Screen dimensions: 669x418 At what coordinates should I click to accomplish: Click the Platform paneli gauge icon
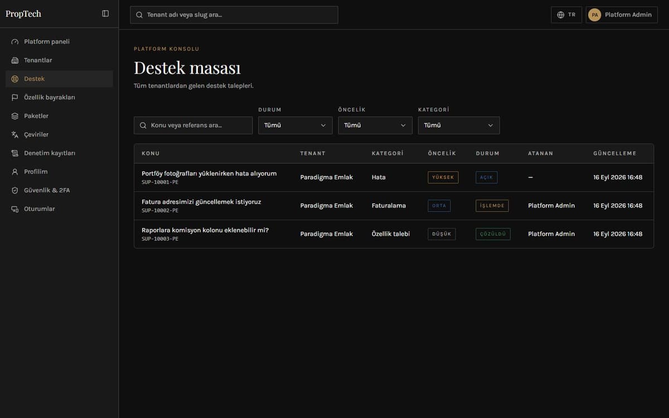(x=15, y=42)
